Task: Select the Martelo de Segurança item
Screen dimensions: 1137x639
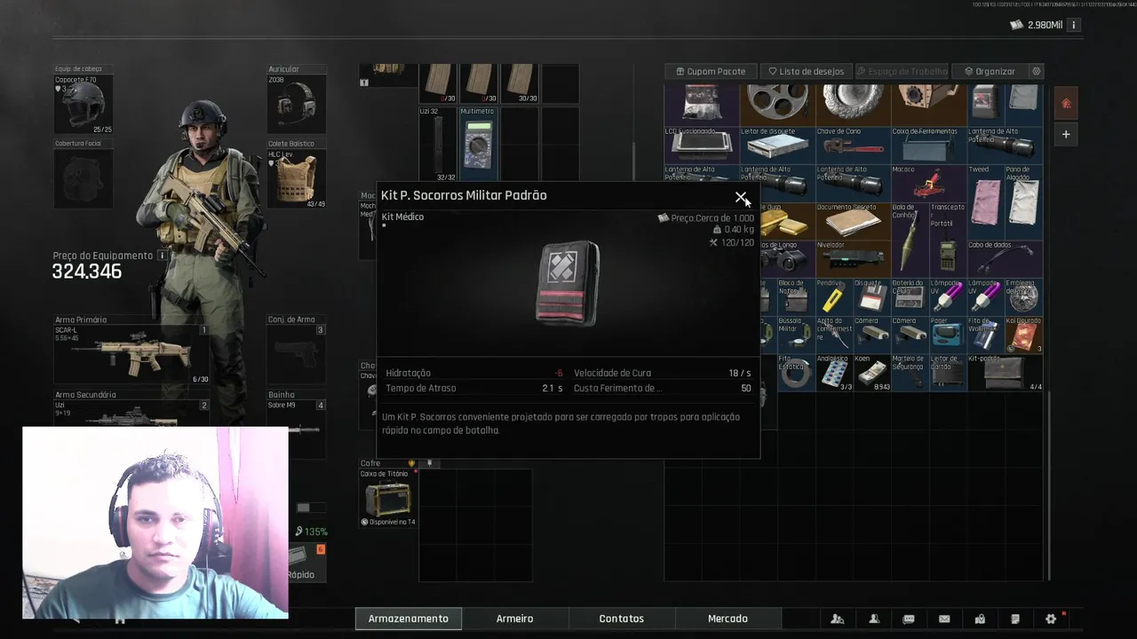Action: (x=910, y=373)
